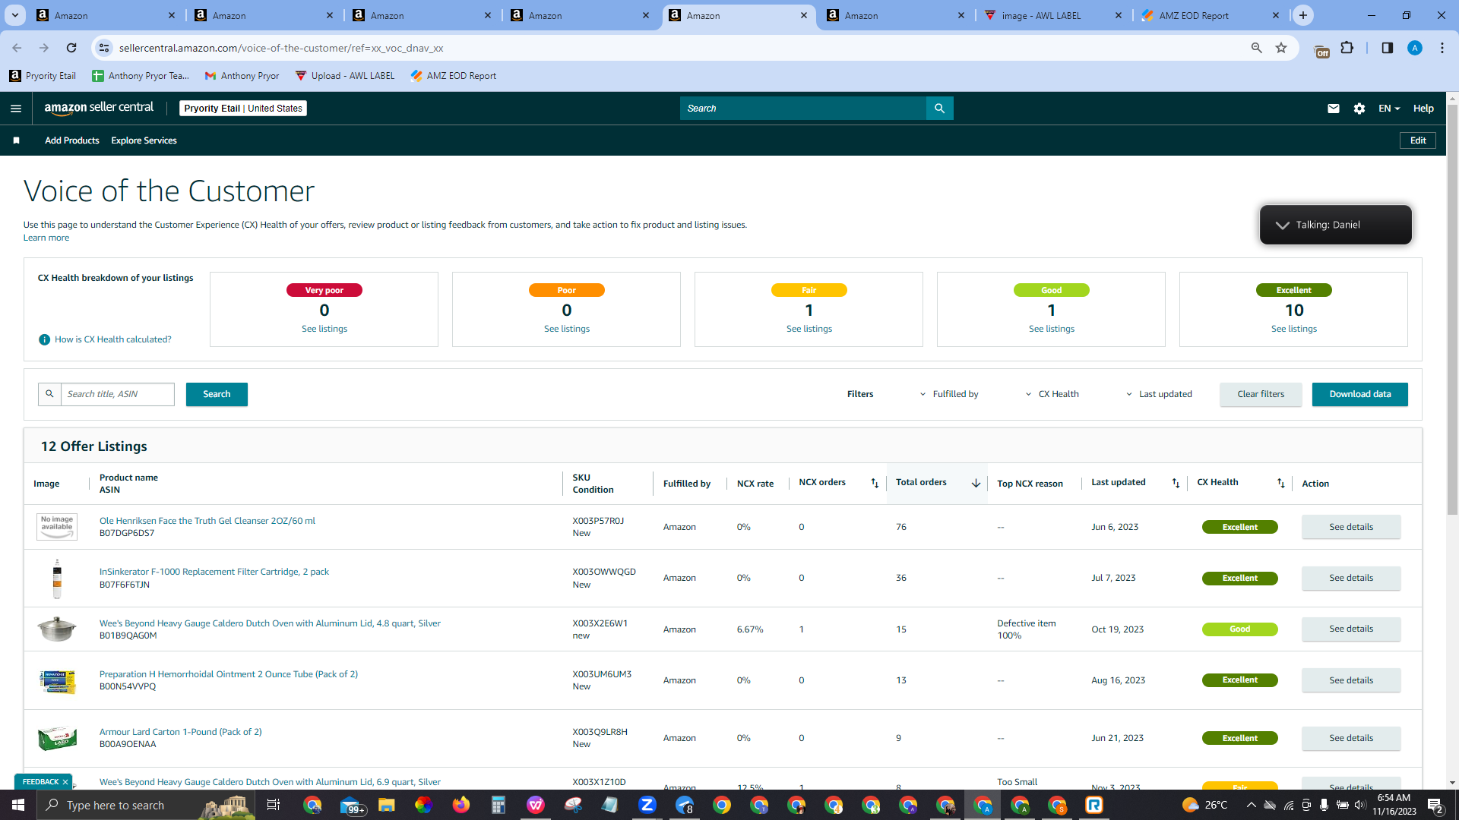
Task: Open the Seller Central hamburger menu
Action: 16,109
